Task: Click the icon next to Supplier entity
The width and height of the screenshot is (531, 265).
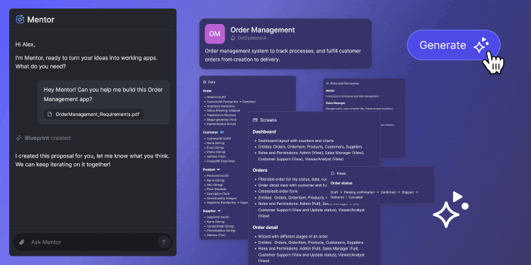Action: pyautogui.click(x=219, y=211)
